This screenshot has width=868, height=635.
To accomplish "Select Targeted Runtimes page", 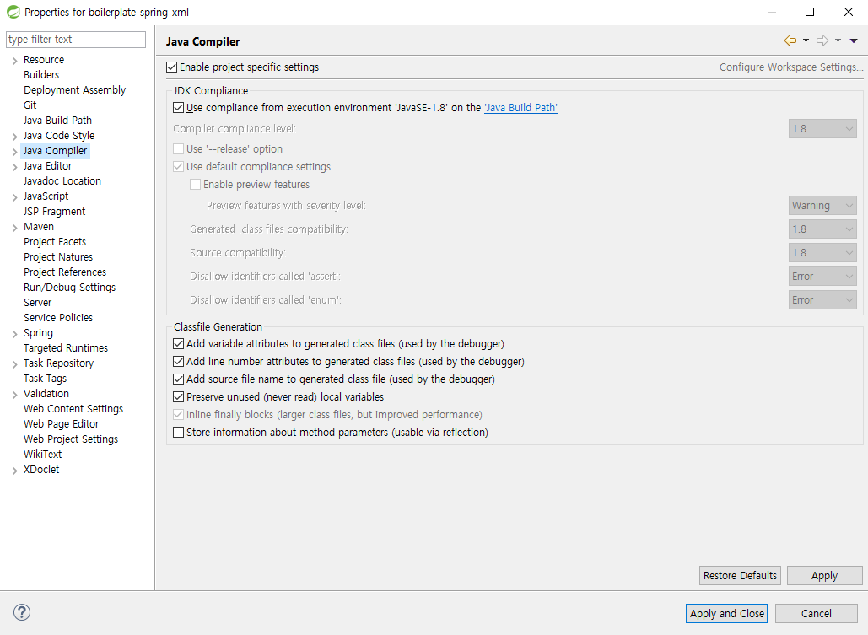I will (x=65, y=348).
